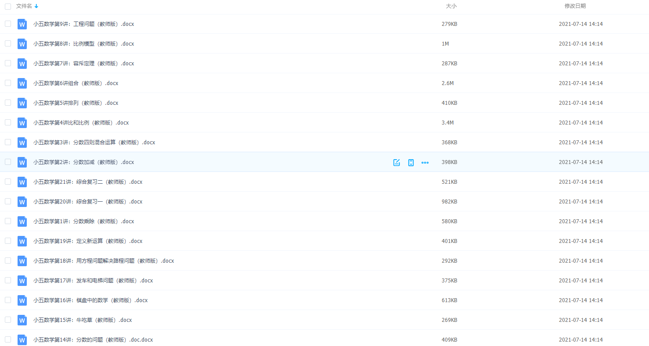The image size is (649, 346).
Task: Sort files by the 修改日期 column header
Action: tap(575, 6)
